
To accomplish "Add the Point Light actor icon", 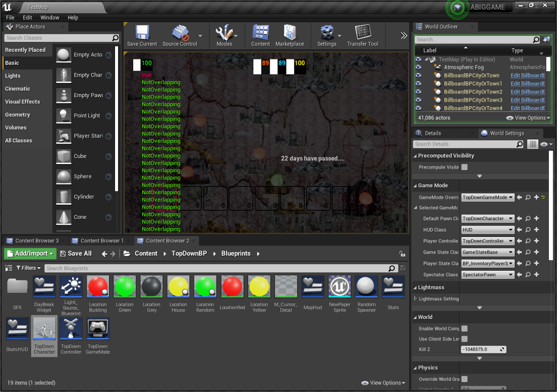I will pyautogui.click(x=64, y=116).
